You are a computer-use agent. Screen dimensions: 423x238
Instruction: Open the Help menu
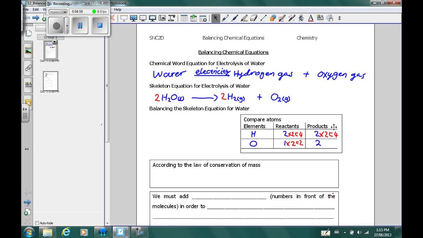(118, 10)
